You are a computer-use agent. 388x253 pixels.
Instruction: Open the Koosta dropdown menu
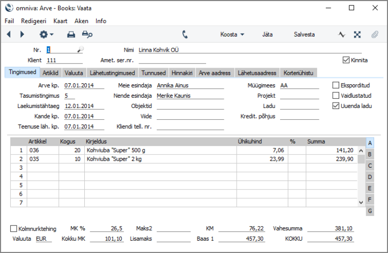click(x=232, y=35)
